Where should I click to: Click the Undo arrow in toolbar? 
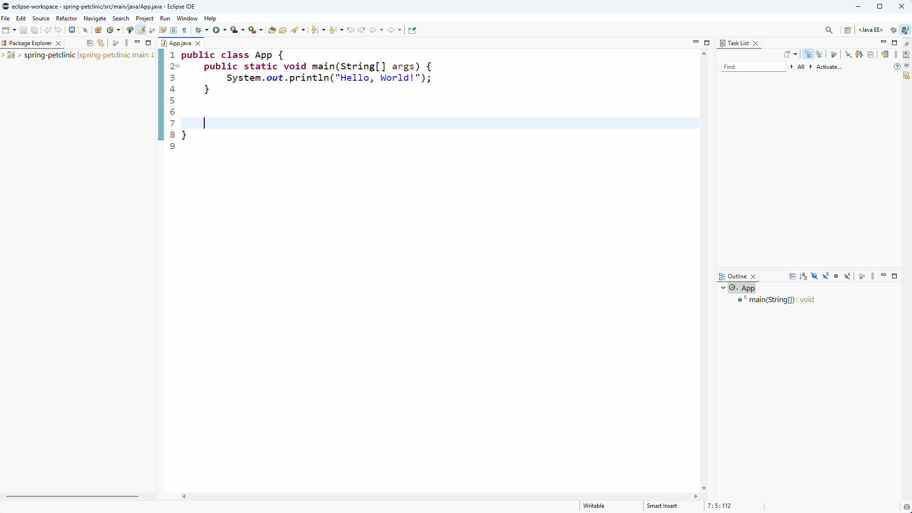(x=47, y=30)
